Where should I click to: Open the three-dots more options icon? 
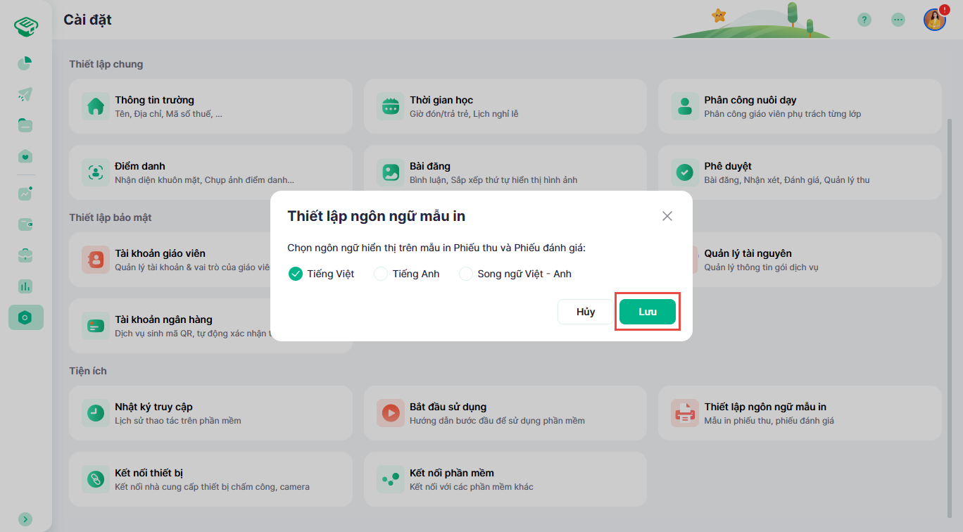point(898,20)
